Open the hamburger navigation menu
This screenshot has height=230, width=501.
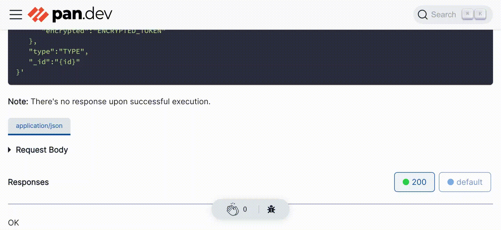pos(16,15)
